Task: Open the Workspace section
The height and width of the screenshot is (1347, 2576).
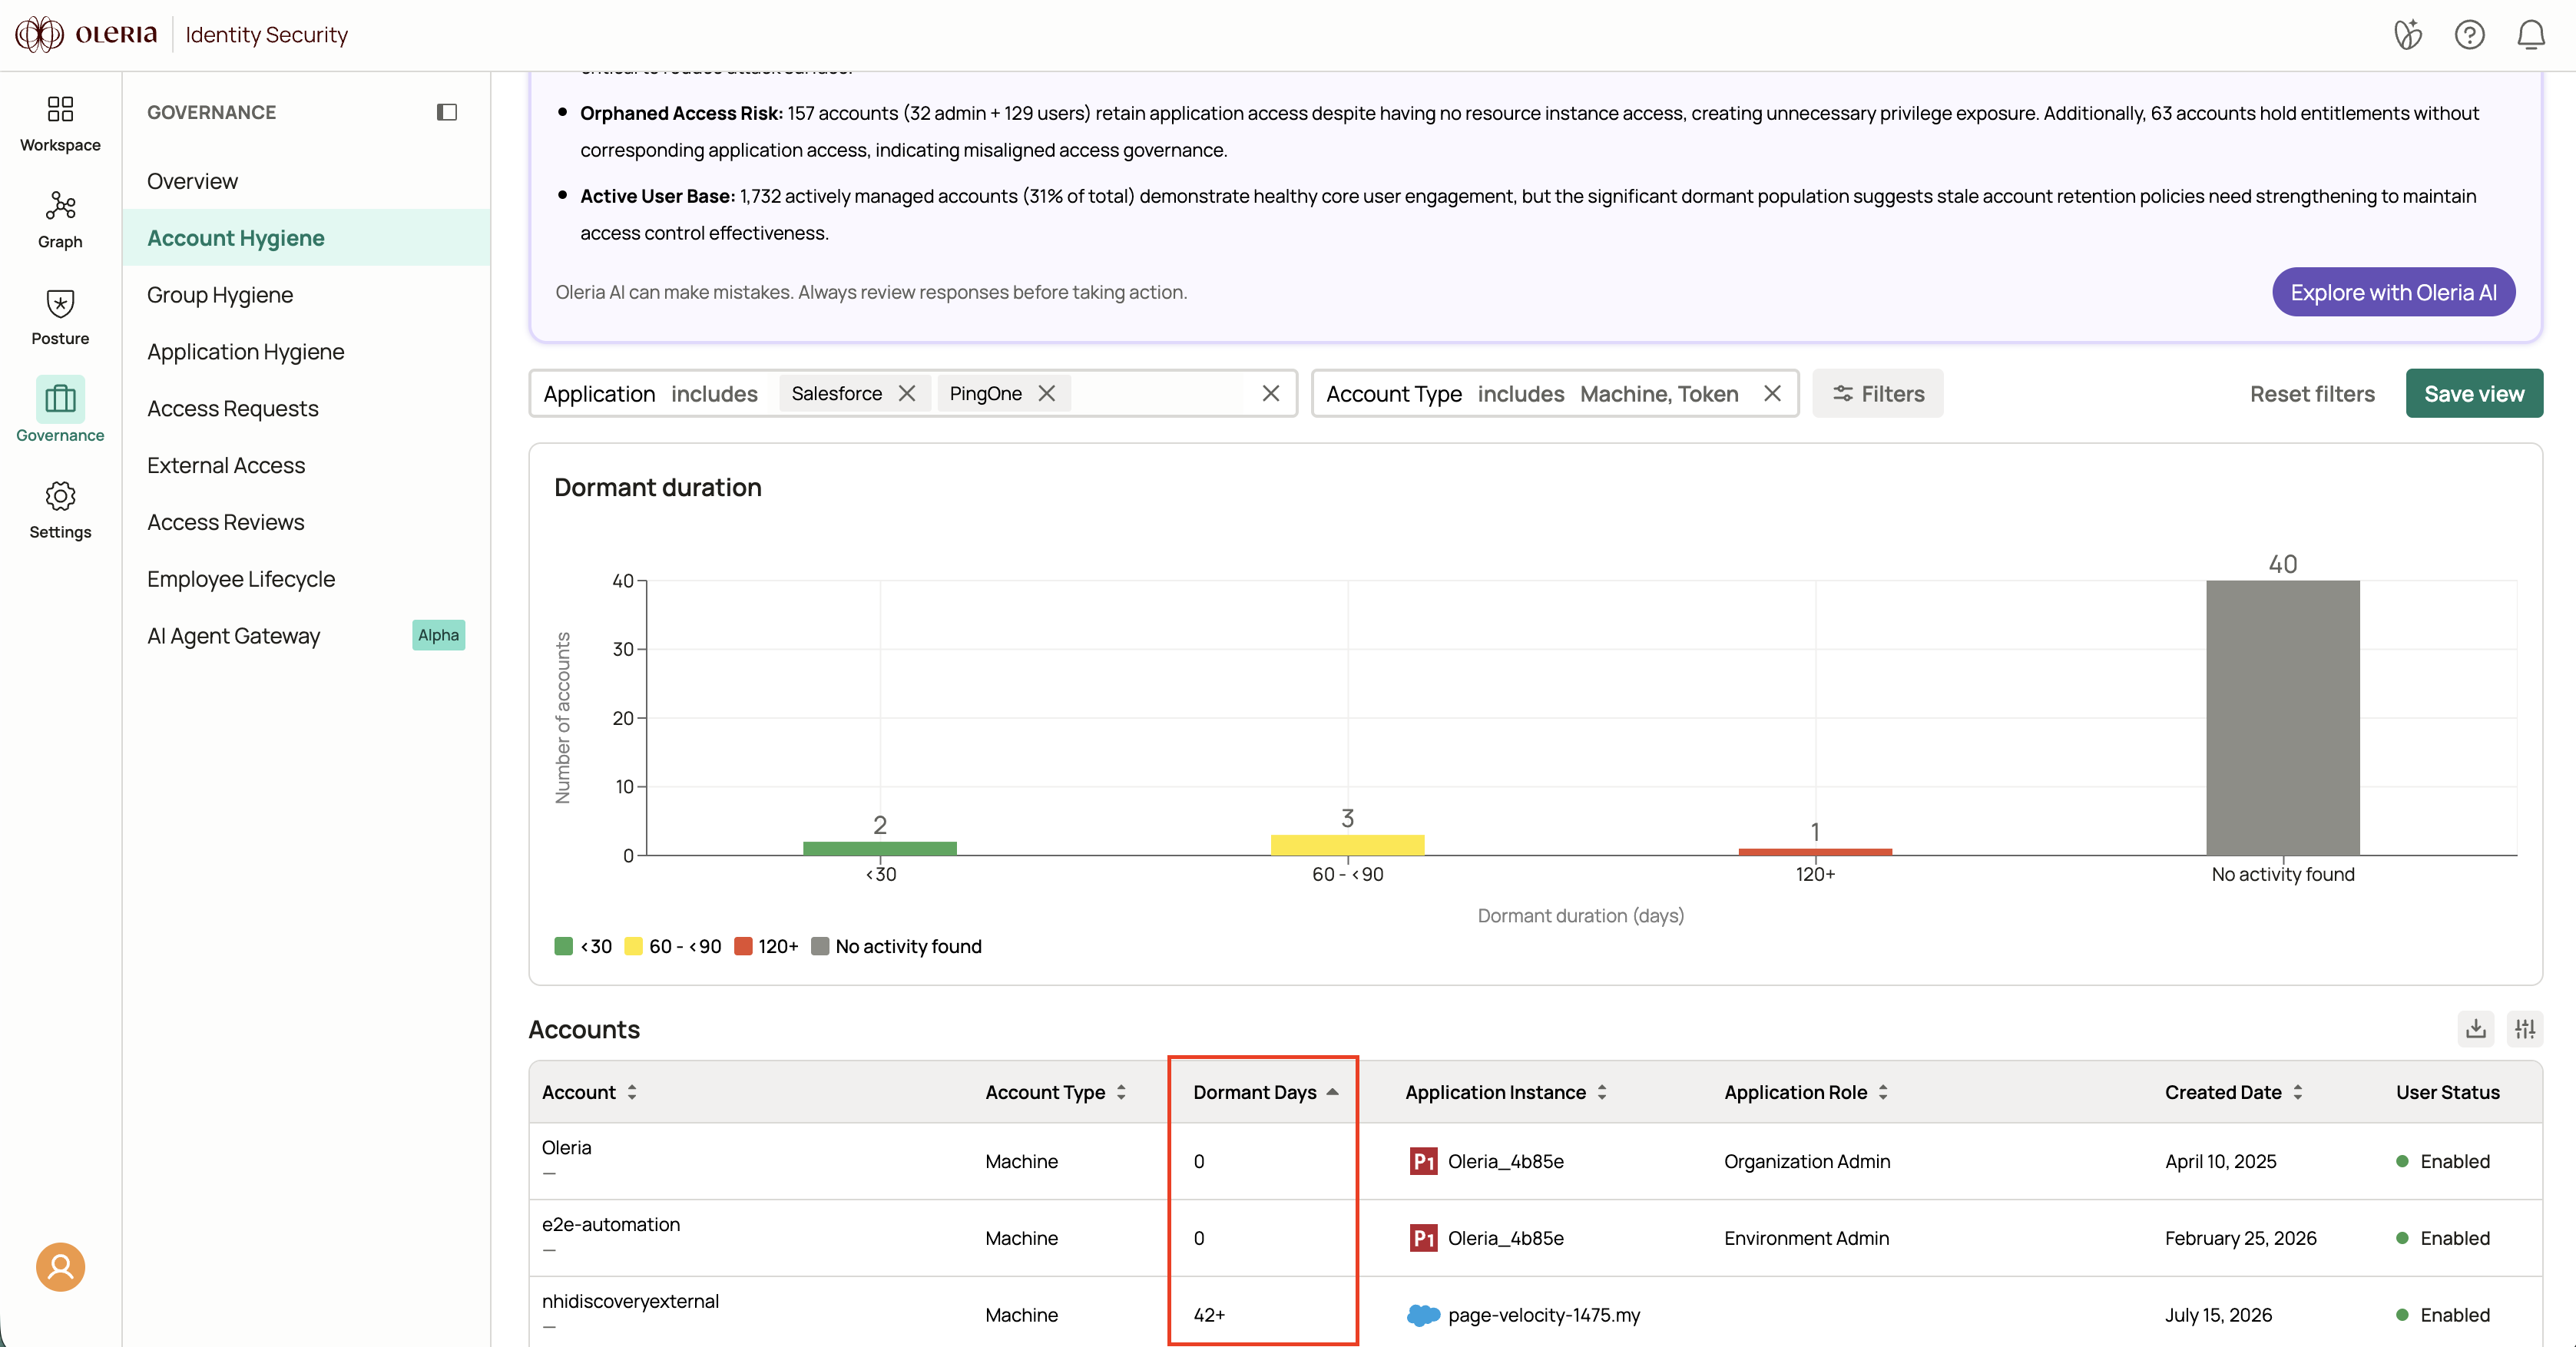Action: (x=60, y=123)
